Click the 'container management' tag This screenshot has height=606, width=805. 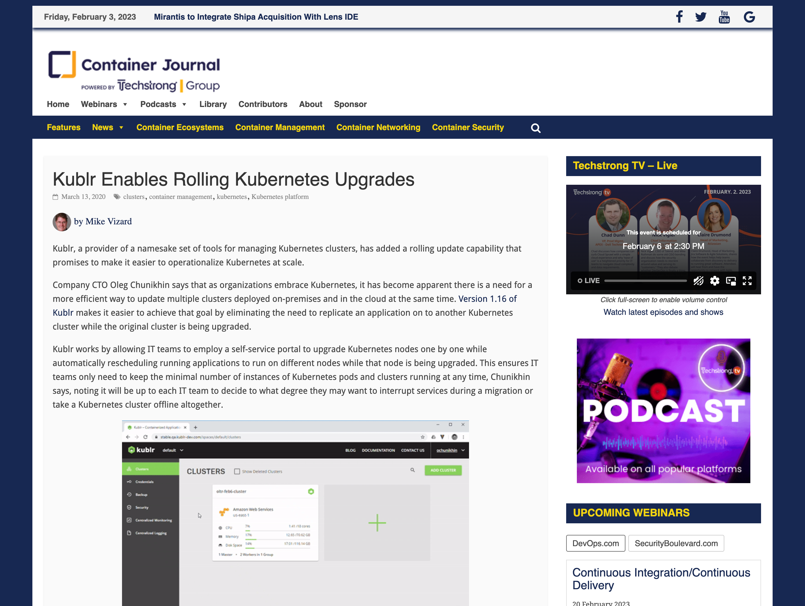(x=180, y=197)
